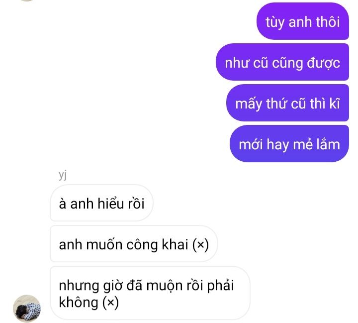Tap the 'nhưng giờ đã muộn rồi' message
Screen dimensions: 358x323
[150, 293]
